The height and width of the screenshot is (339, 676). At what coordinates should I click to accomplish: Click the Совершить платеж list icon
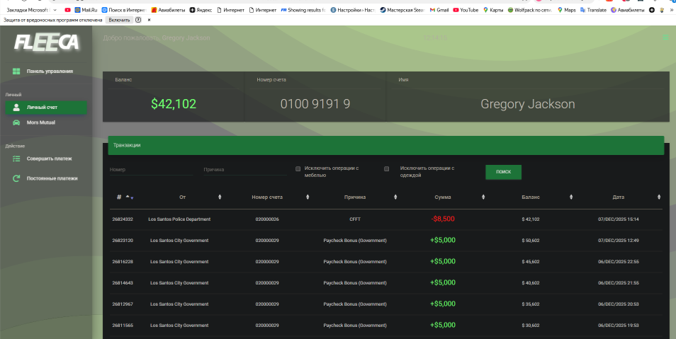16,159
